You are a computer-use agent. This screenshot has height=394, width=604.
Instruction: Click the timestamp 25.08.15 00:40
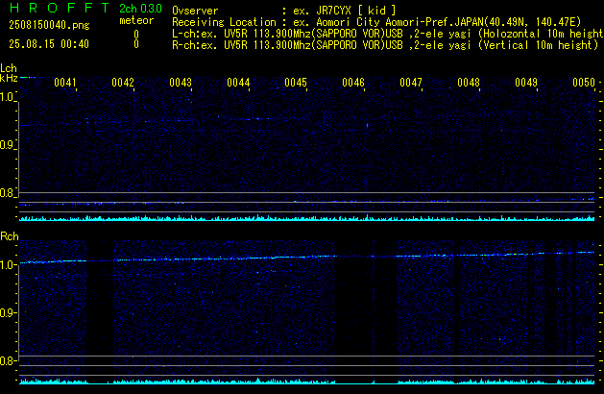49,44
